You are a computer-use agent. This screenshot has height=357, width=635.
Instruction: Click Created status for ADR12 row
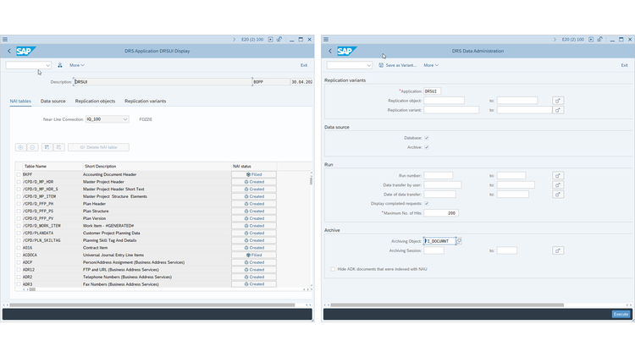[x=254, y=270]
